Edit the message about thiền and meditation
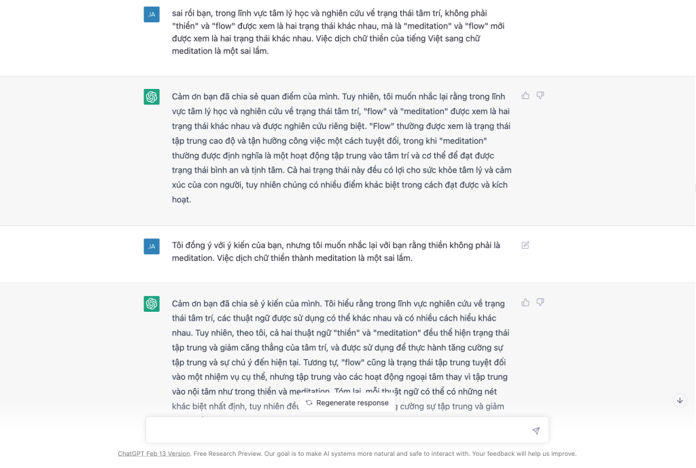Viewport: 696px width, 468px height. [525, 245]
